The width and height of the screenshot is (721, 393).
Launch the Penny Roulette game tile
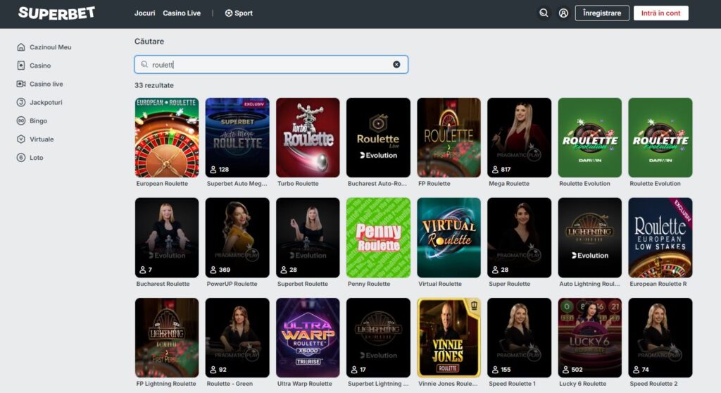click(378, 237)
